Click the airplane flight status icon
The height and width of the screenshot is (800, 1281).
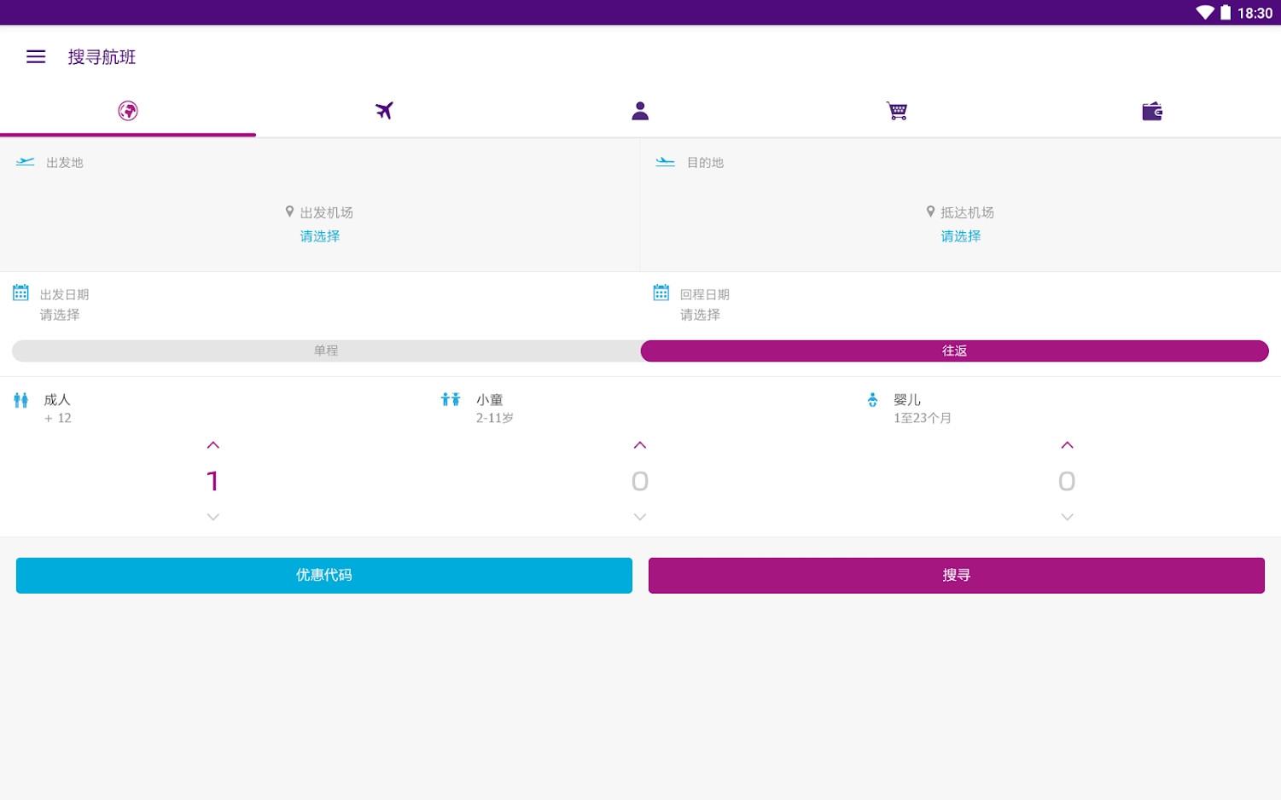[384, 110]
